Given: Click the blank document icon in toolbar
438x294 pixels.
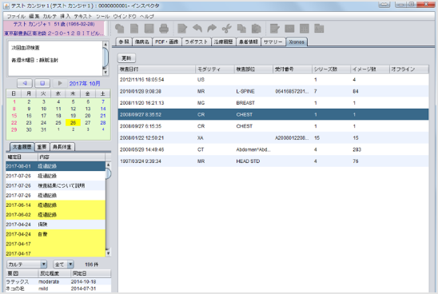Looking at the screenshot, I should [x=134, y=29].
